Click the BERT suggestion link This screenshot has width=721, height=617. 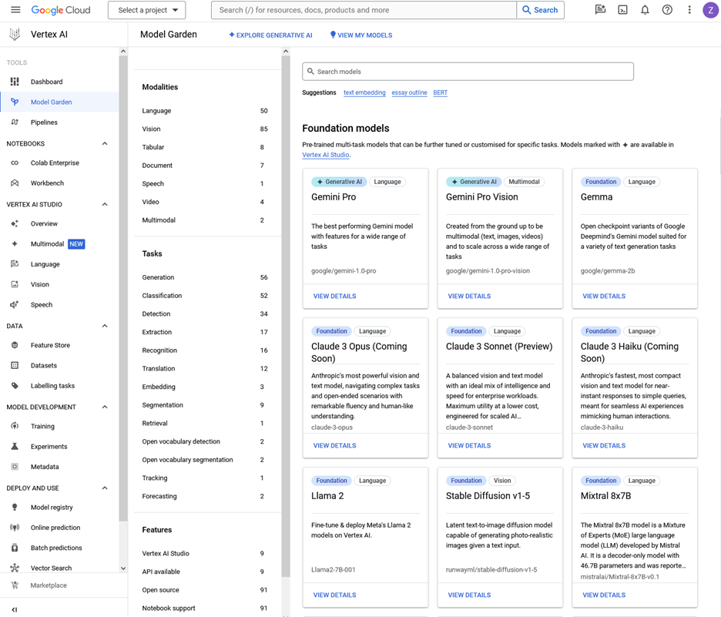[x=440, y=92]
